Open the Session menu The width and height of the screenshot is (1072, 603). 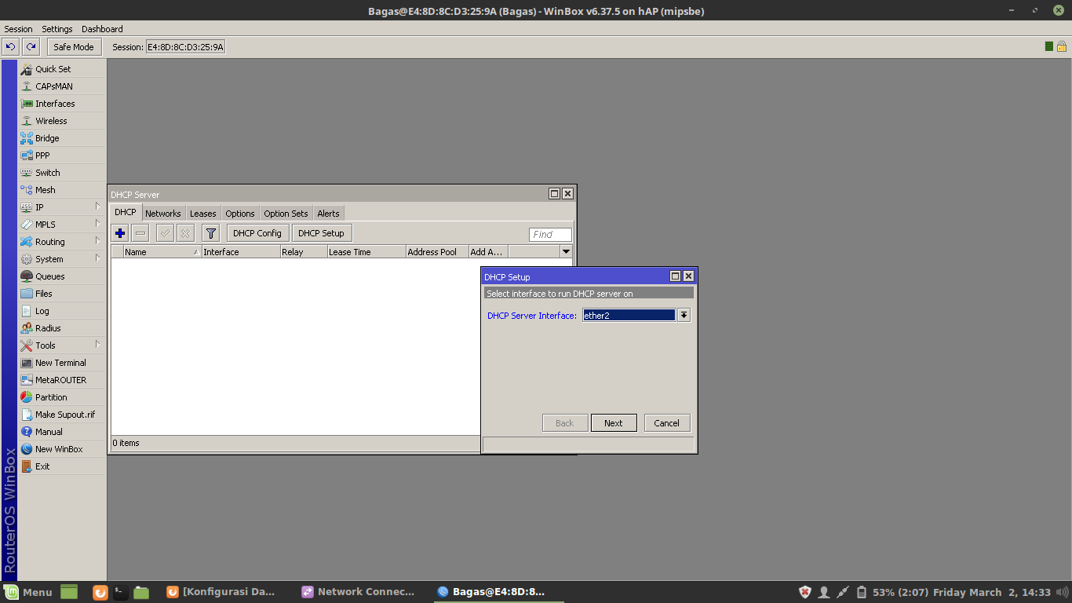click(x=19, y=29)
